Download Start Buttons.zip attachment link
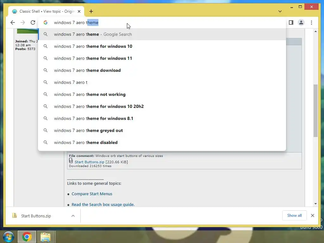324x243 pixels. pyautogui.click(x=89, y=162)
